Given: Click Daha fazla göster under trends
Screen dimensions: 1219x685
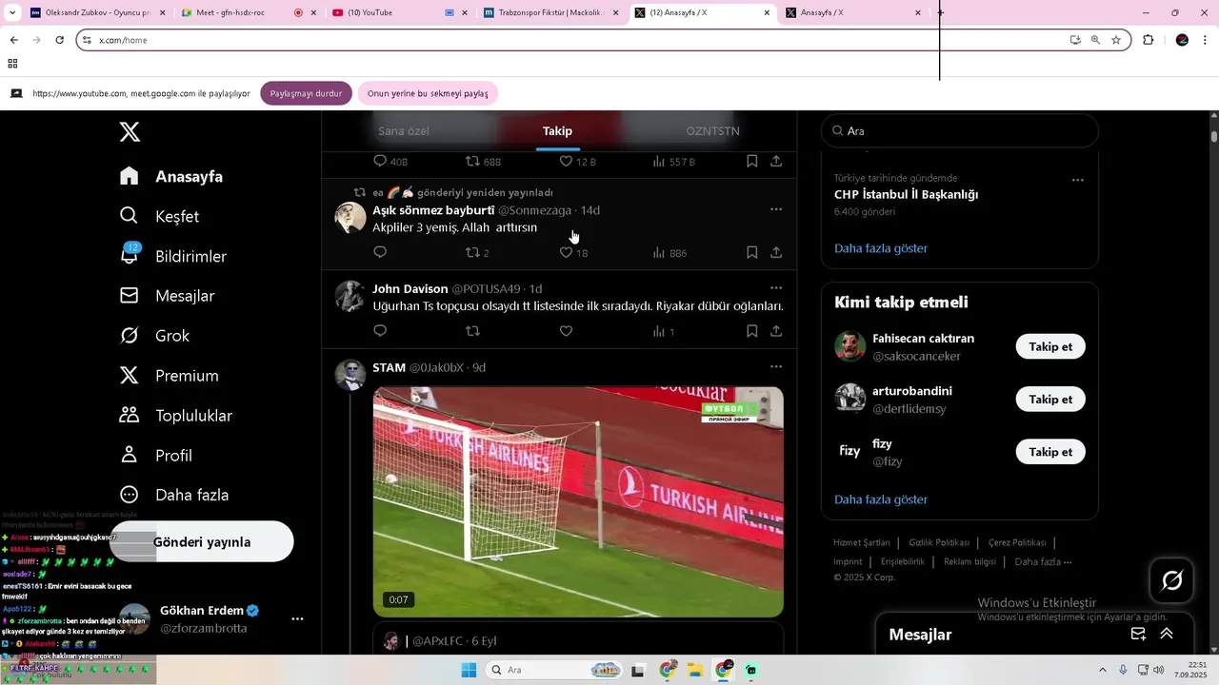Looking at the screenshot, I should [881, 248].
